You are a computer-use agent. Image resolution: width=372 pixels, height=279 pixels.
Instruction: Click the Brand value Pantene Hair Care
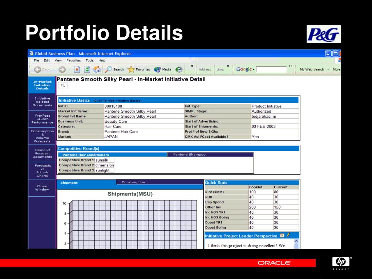tap(121, 132)
